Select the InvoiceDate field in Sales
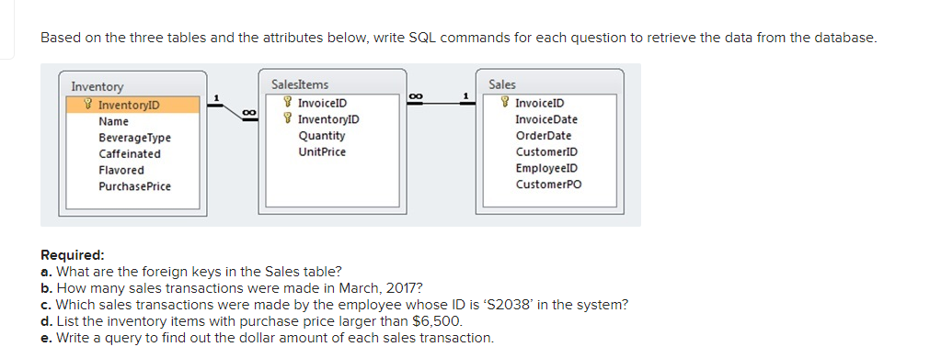This screenshot has width=941, height=358. pos(546,119)
